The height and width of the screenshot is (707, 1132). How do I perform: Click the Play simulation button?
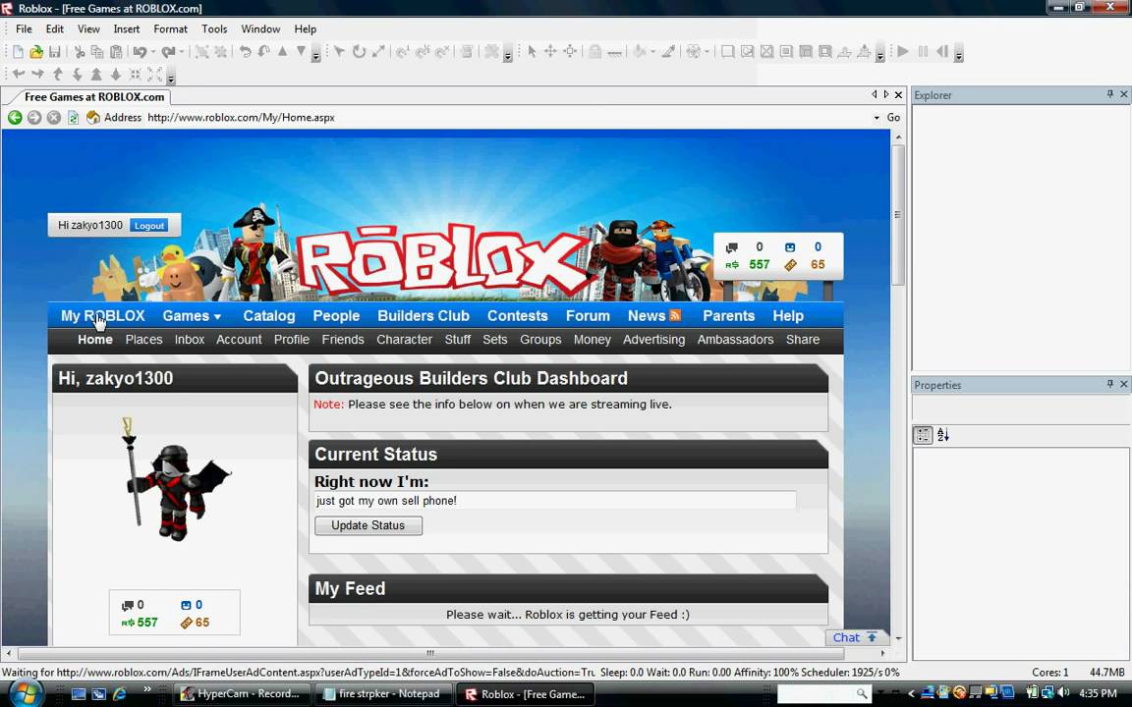pyautogui.click(x=903, y=52)
